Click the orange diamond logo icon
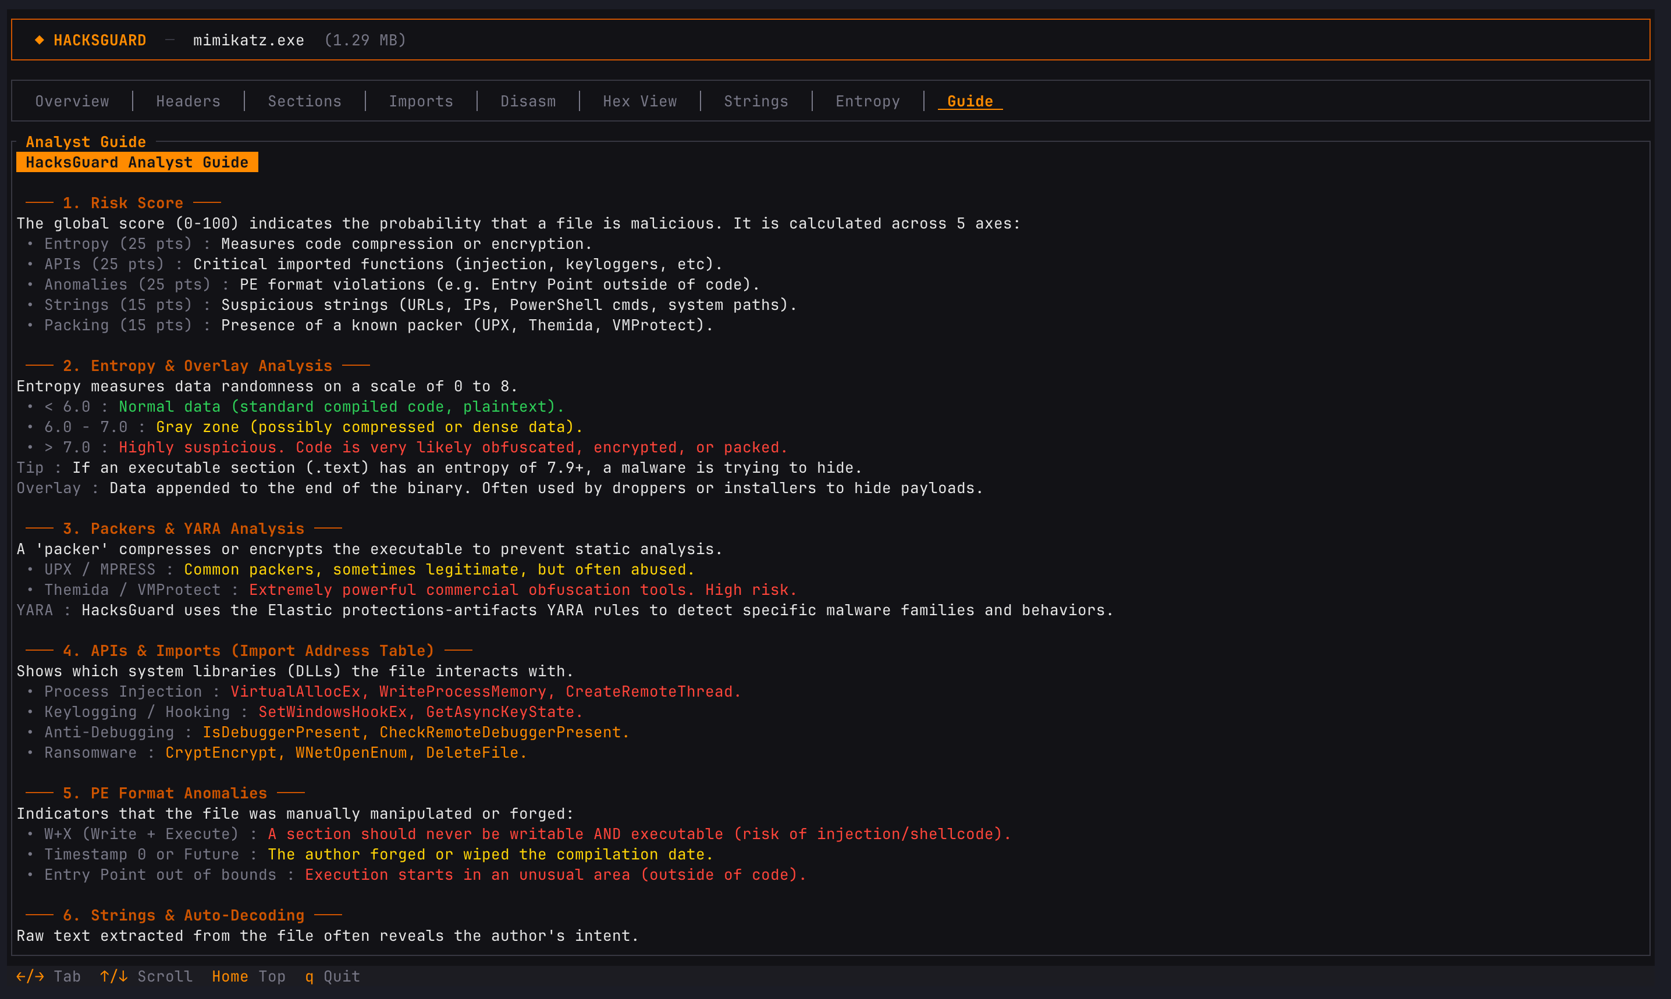 click(39, 40)
